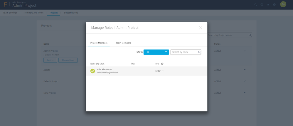Click the Admin Project title in header
Screen dimensions: 293x126
[24, 6]
